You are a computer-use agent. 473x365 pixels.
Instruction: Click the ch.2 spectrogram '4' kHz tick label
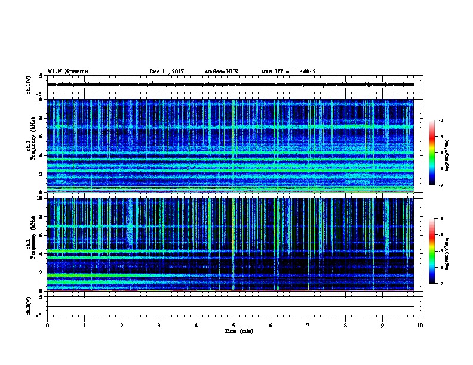(42, 254)
